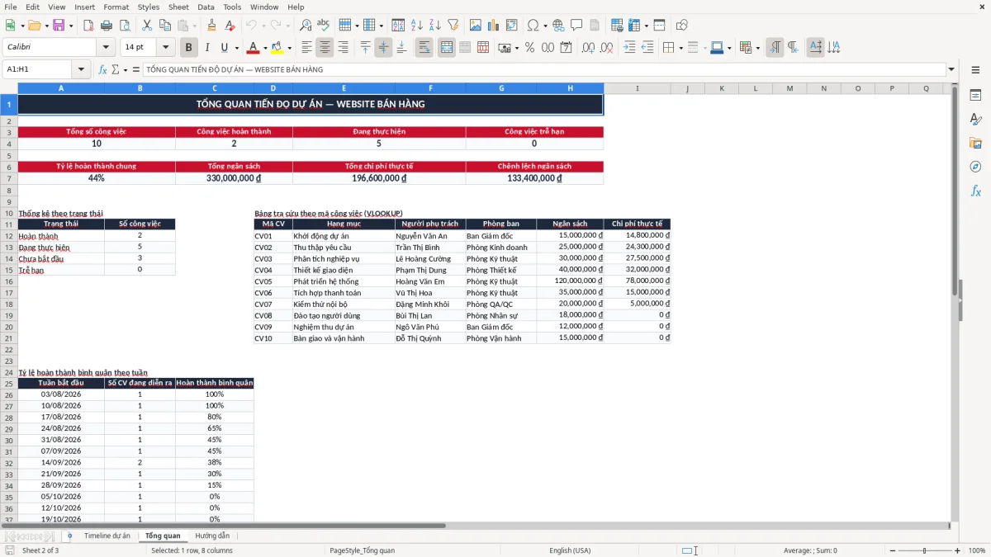Expand the formula bar
The image size is (991, 557).
[952, 69]
